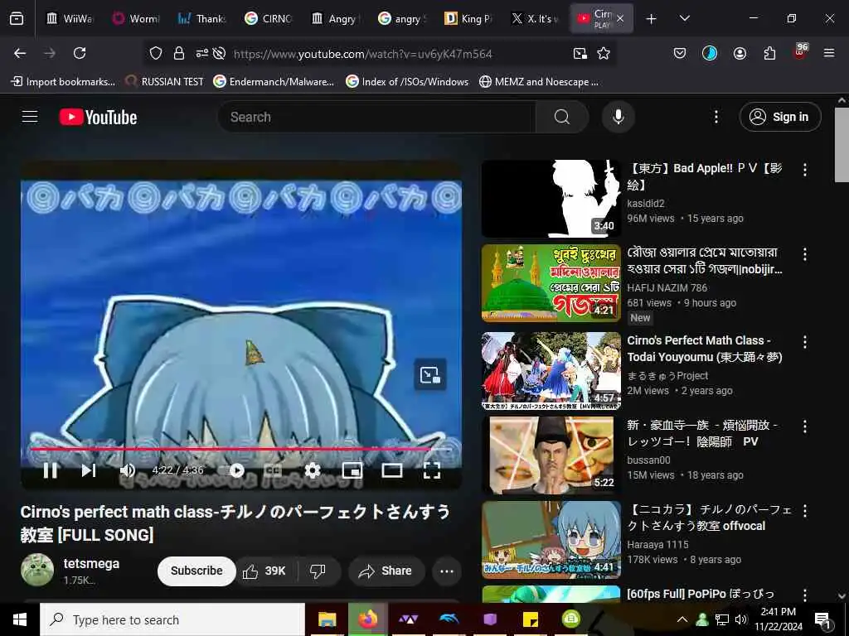Mute the video volume
The image size is (849, 636).
point(127,470)
